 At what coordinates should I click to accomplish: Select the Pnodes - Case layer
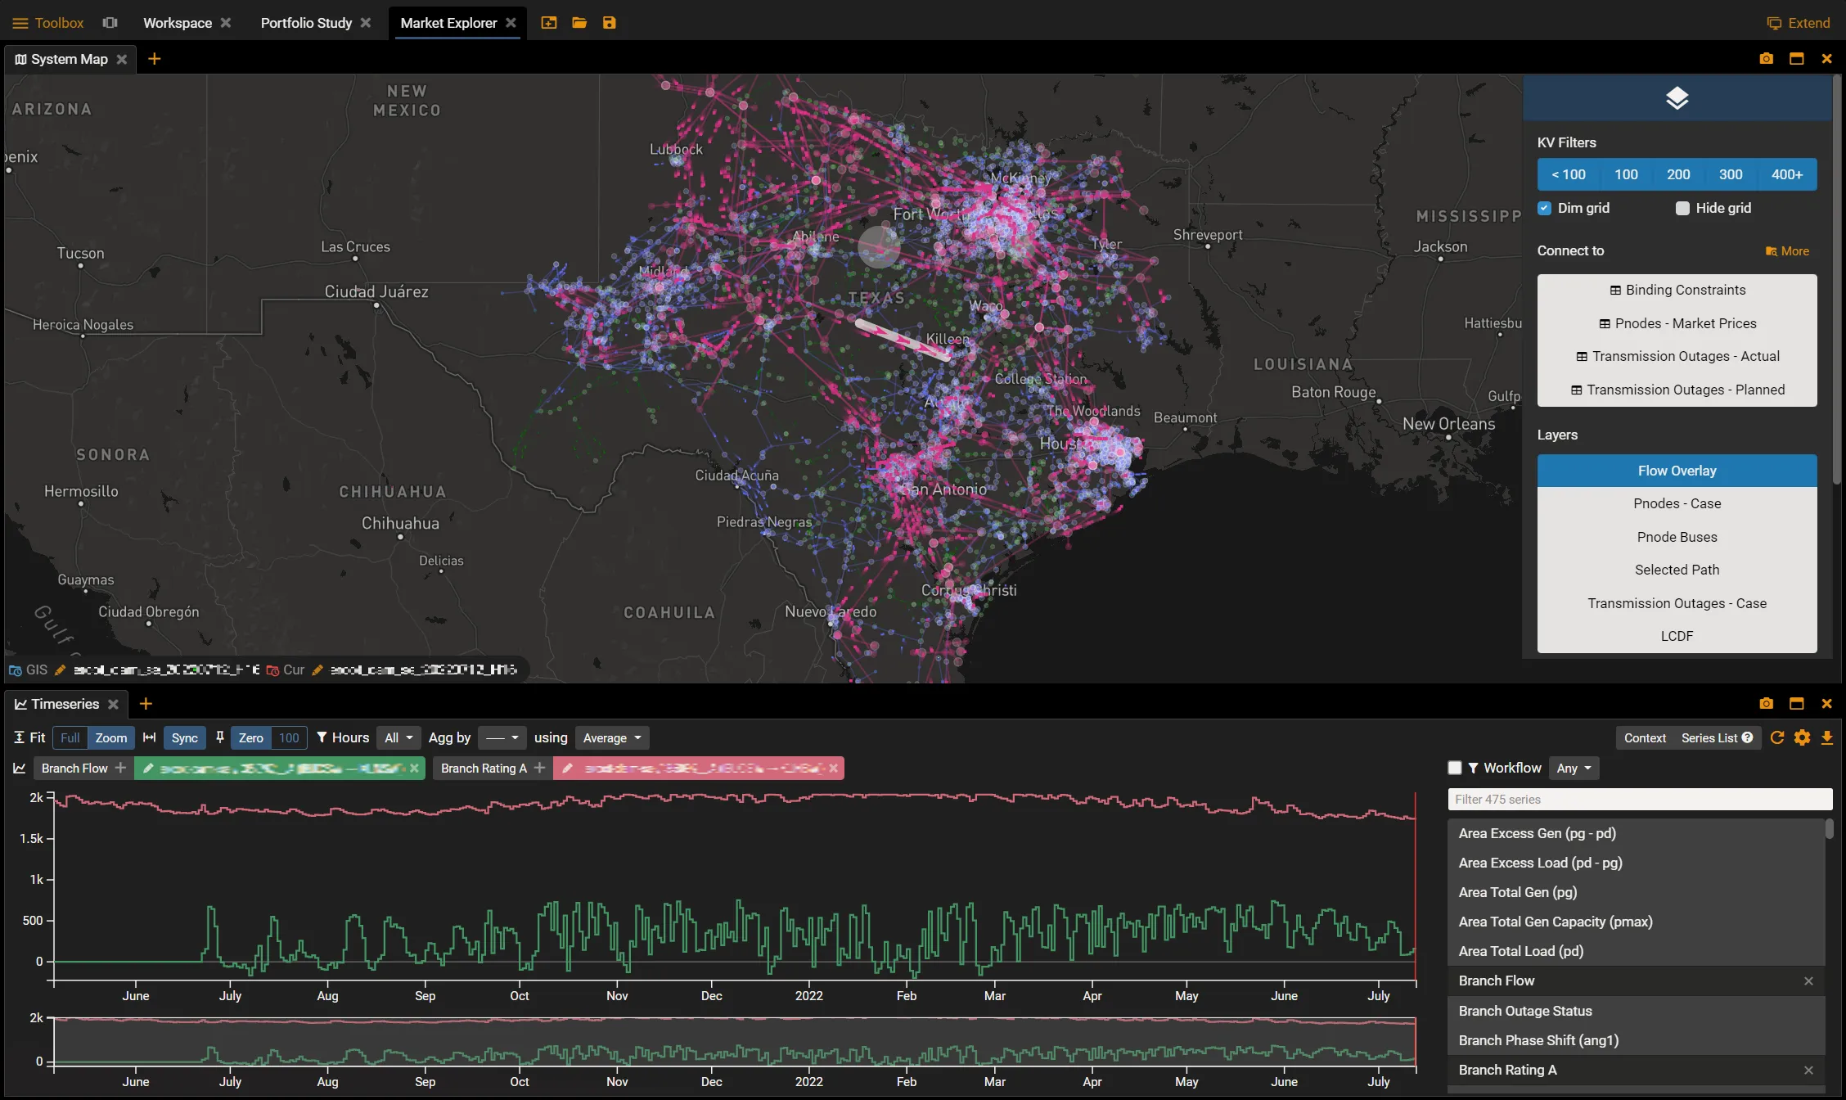coord(1677,503)
